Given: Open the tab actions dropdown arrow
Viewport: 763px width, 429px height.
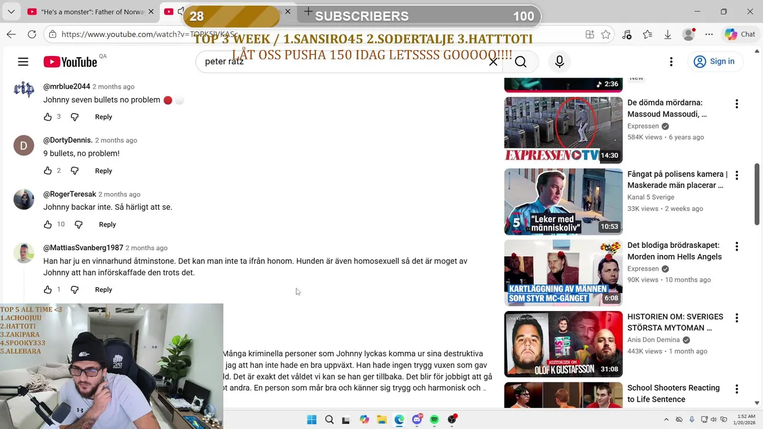Looking at the screenshot, I should [11, 12].
